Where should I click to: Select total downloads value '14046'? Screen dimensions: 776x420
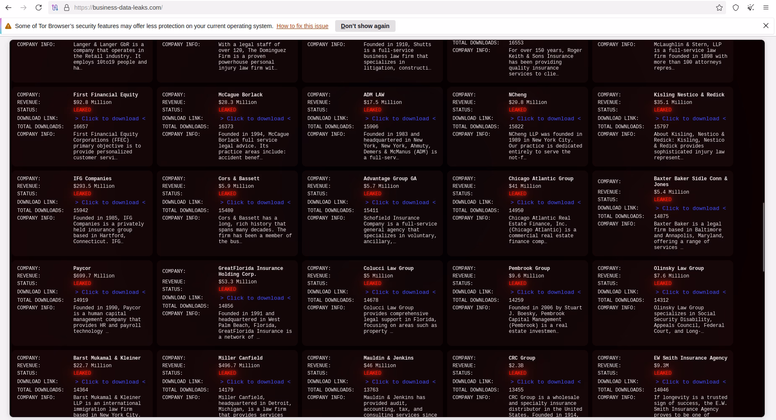pos(661,390)
